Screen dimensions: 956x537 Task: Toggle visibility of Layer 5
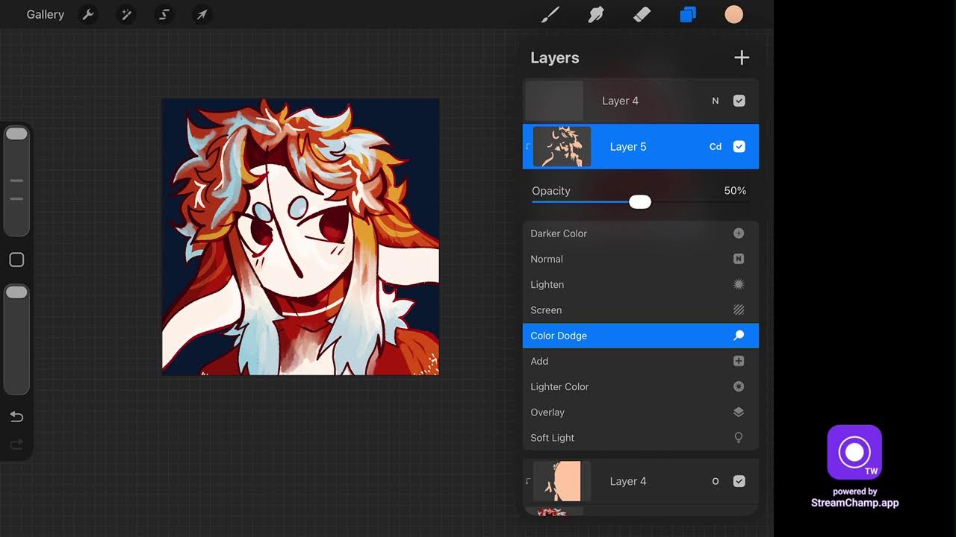pos(739,147)
